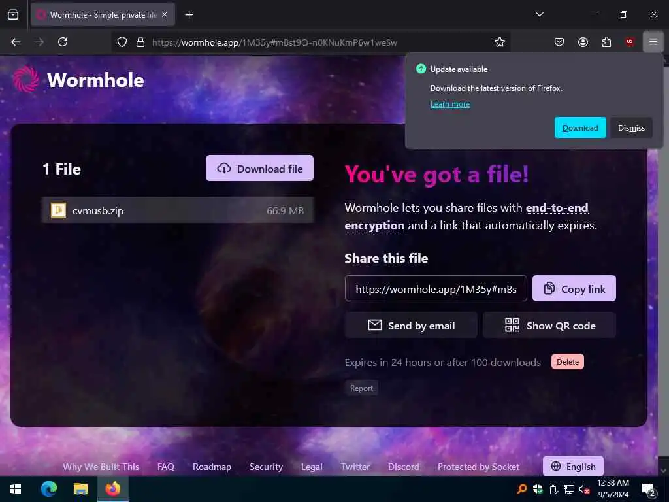The image size is (669, 502).
Task: Open the Save to Pocket icon
Action: 559,42
